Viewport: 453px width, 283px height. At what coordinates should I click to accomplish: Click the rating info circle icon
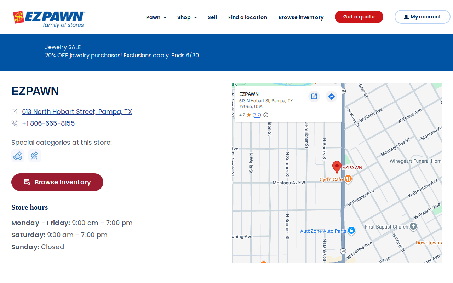(266, 115)
